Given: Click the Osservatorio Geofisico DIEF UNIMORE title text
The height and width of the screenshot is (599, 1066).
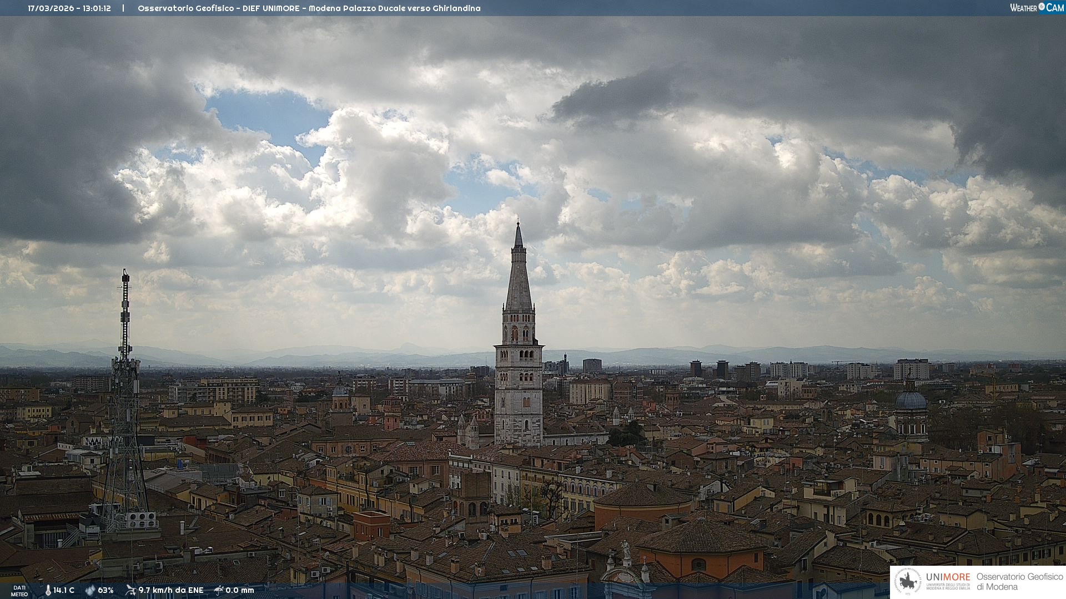Looking at the screenshot, I should [309, 8].
